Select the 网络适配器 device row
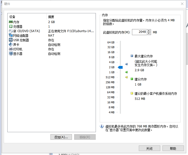Image resolution: width=188 pixels, height=155 pixels. (x=51, y=36)
